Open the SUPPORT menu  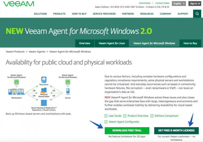coord(183,14)
